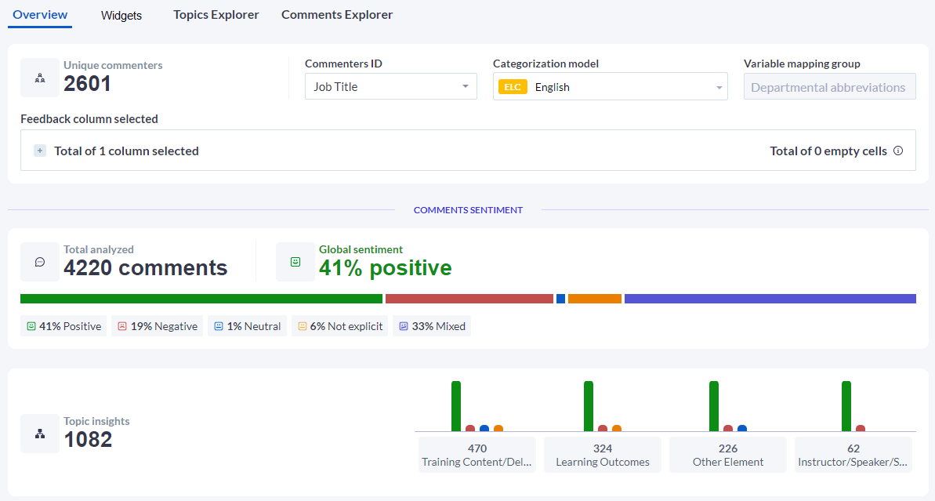Click the Topic insights hierarchy icon
Image resolution: width=935 pixels, height=501 pixels.
(40, 434)
